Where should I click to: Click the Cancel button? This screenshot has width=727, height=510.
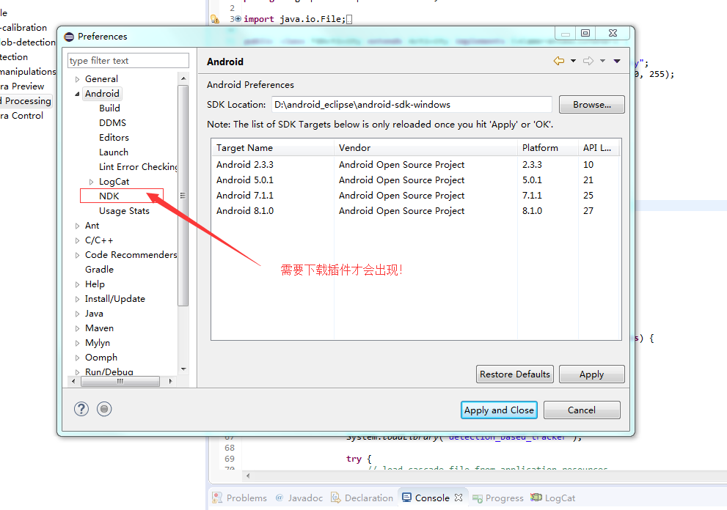(582, 410)
